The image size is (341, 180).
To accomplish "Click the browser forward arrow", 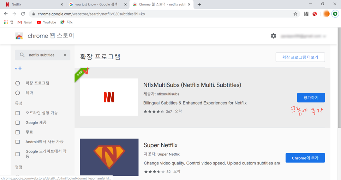I will [14, 14].
